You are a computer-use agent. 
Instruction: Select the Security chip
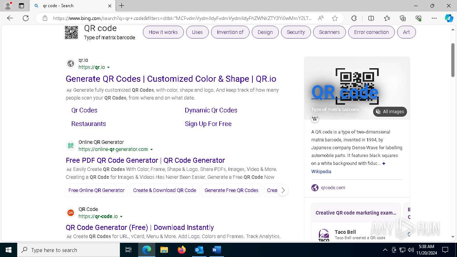pyautogui.click(x=296, y=32)
